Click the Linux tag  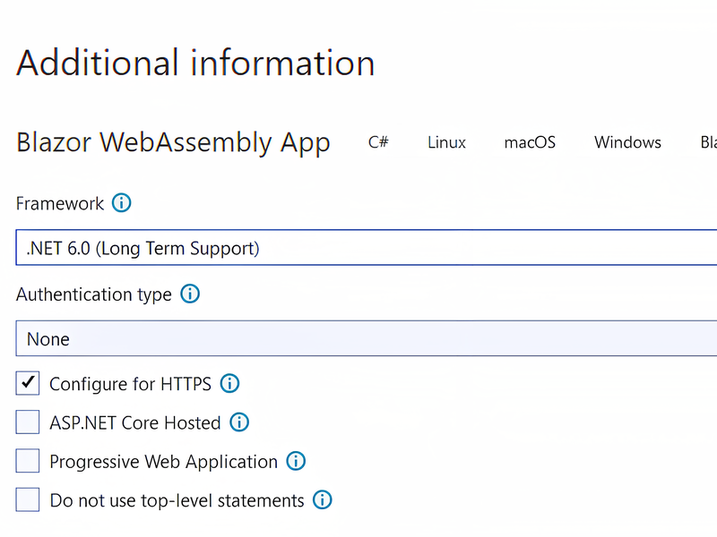[446, 142]
